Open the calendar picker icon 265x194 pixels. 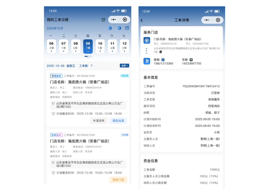(127, 28)
